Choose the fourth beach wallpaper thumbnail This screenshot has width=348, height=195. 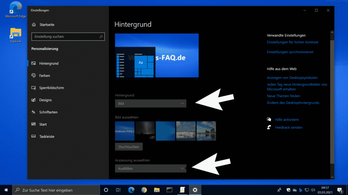tap(186, 131)
